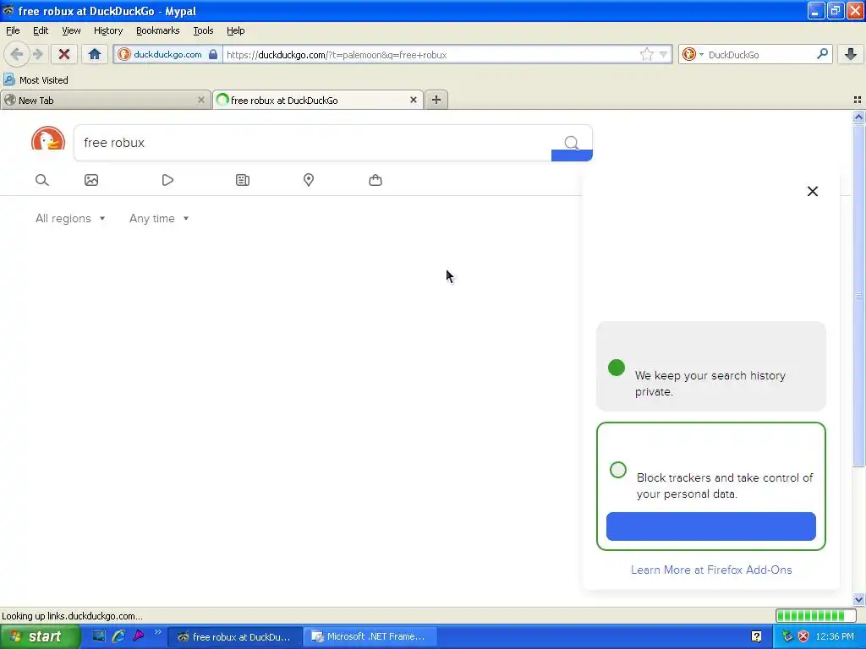Launch Internet Explorer from quick launch
This screenshot has height=649, width=866.
(118, 636)
